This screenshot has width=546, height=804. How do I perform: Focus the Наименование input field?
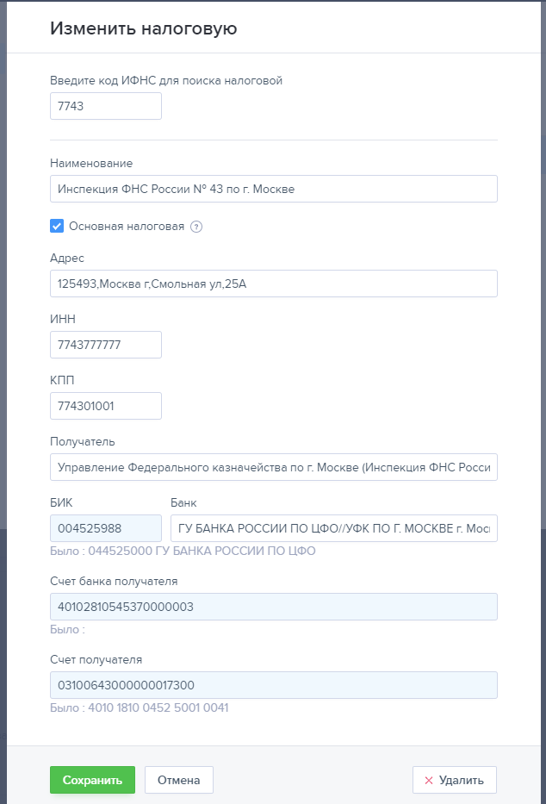point(274,189)
